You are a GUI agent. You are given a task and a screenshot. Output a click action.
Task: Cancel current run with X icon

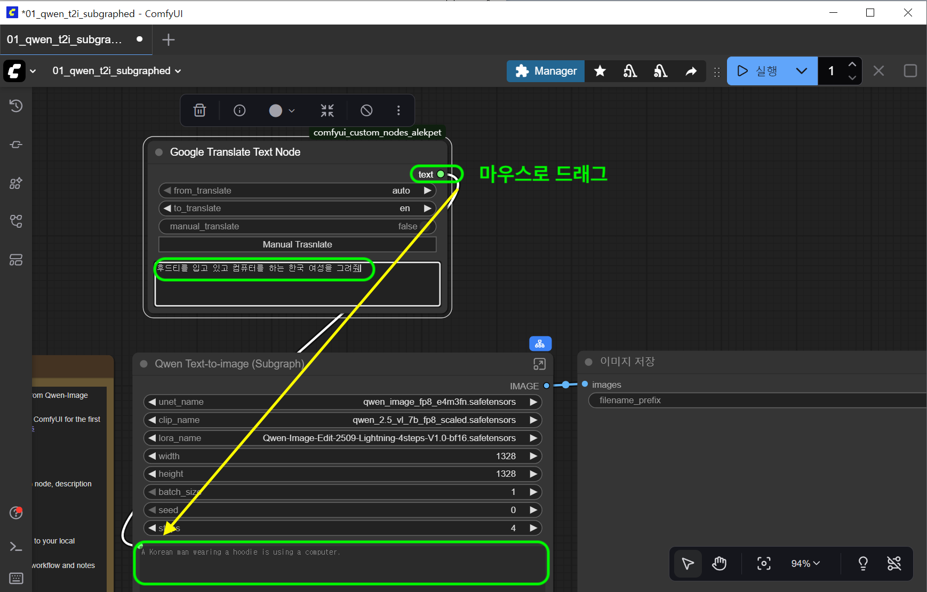879,71
